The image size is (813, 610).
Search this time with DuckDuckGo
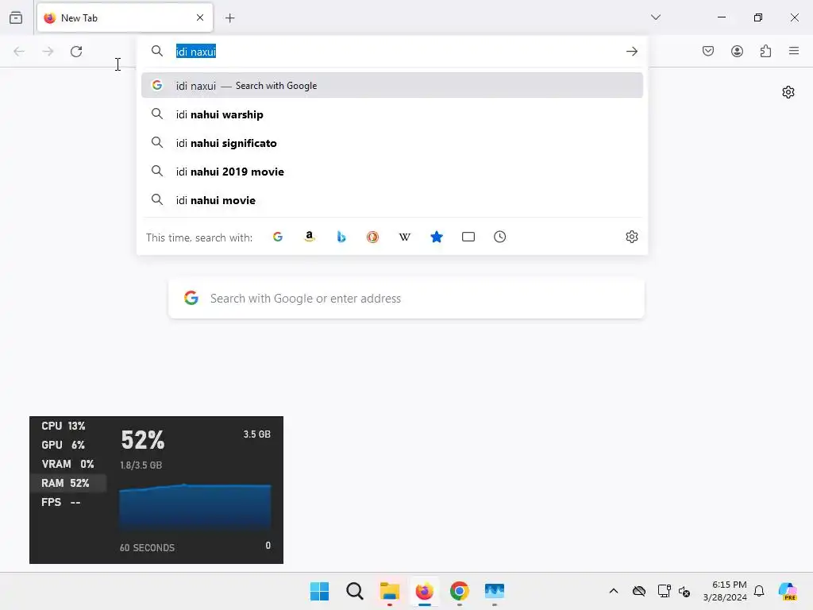373,237
